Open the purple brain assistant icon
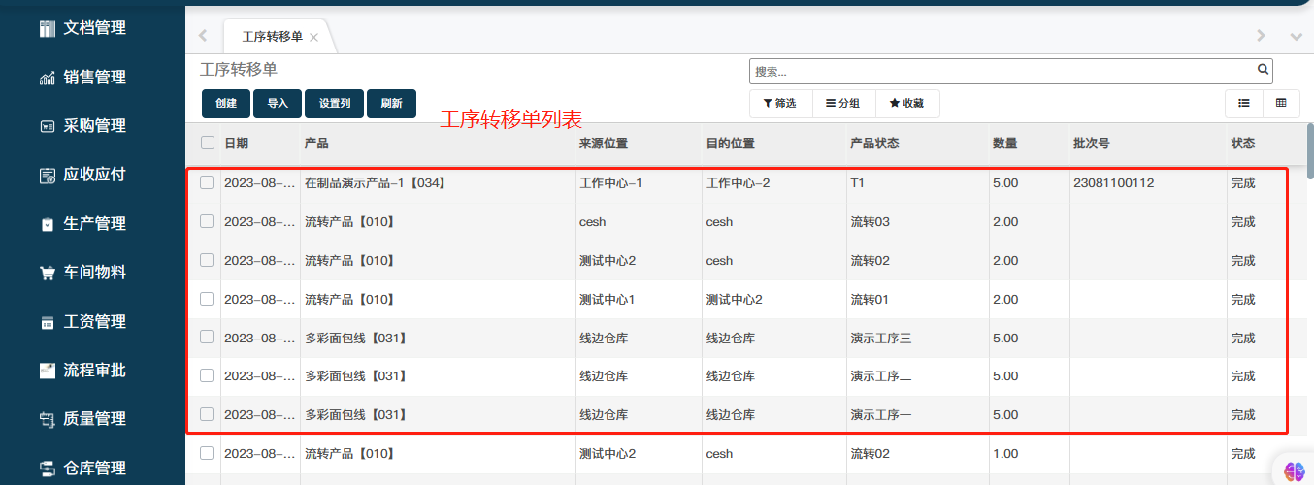 tap(1293, 470)
